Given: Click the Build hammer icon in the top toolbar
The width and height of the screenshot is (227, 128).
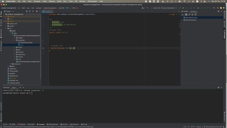Looking at the screenshot, I should point(148,8).
